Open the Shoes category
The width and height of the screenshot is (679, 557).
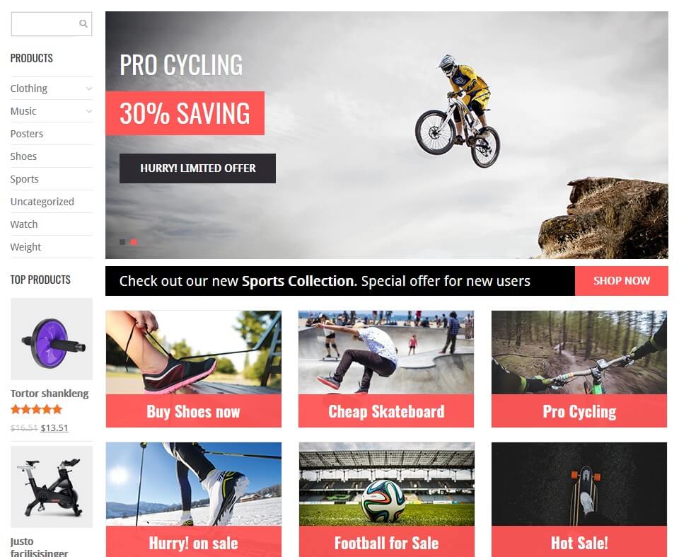23,156
